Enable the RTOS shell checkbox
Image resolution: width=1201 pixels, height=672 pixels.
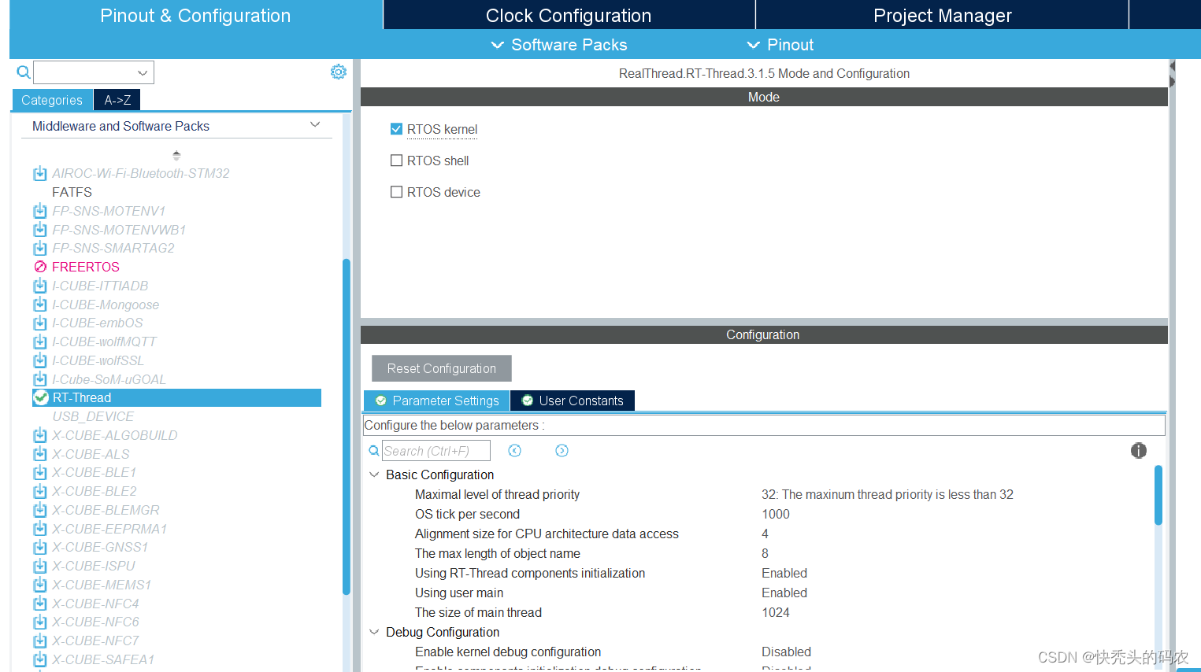tap(397, 161)
